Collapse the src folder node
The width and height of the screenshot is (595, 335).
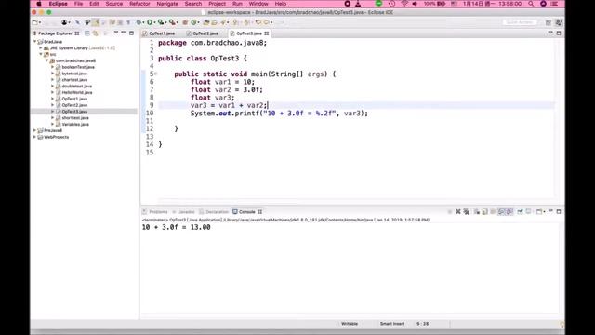click(41, 54)
